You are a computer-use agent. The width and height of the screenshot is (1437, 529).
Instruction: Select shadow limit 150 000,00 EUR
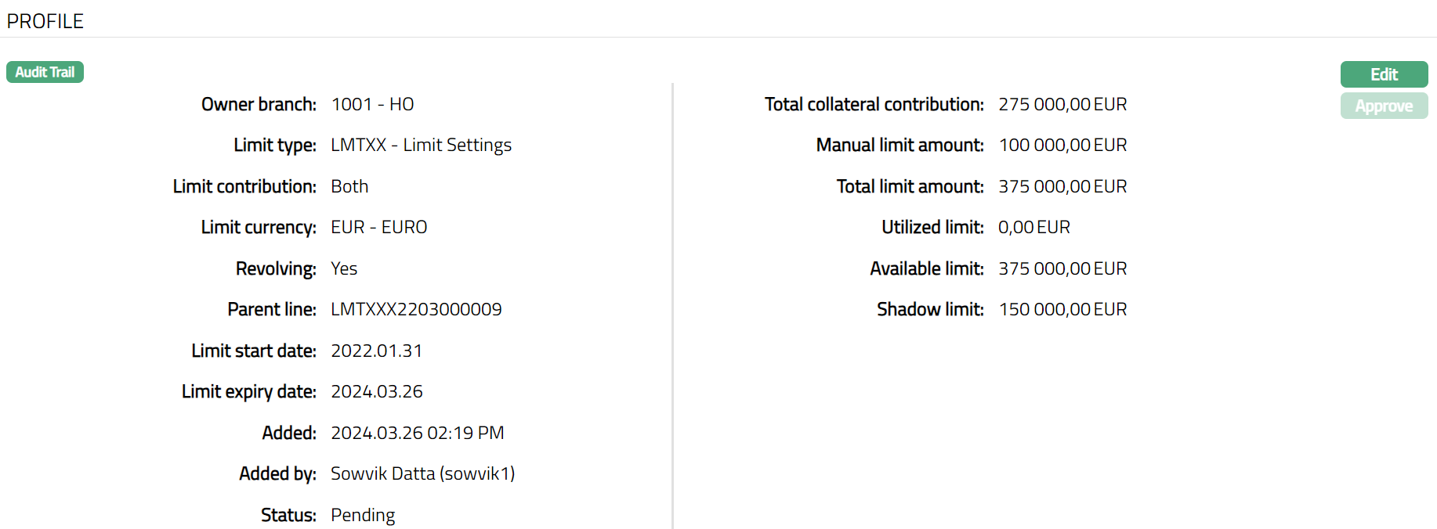coord(1062,309)
